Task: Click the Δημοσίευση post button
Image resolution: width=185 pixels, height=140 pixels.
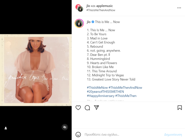Action: (x=173, y=135)
